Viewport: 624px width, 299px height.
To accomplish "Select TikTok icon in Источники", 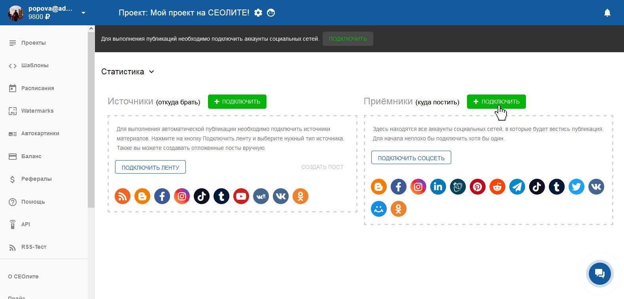I will [202, 196].
